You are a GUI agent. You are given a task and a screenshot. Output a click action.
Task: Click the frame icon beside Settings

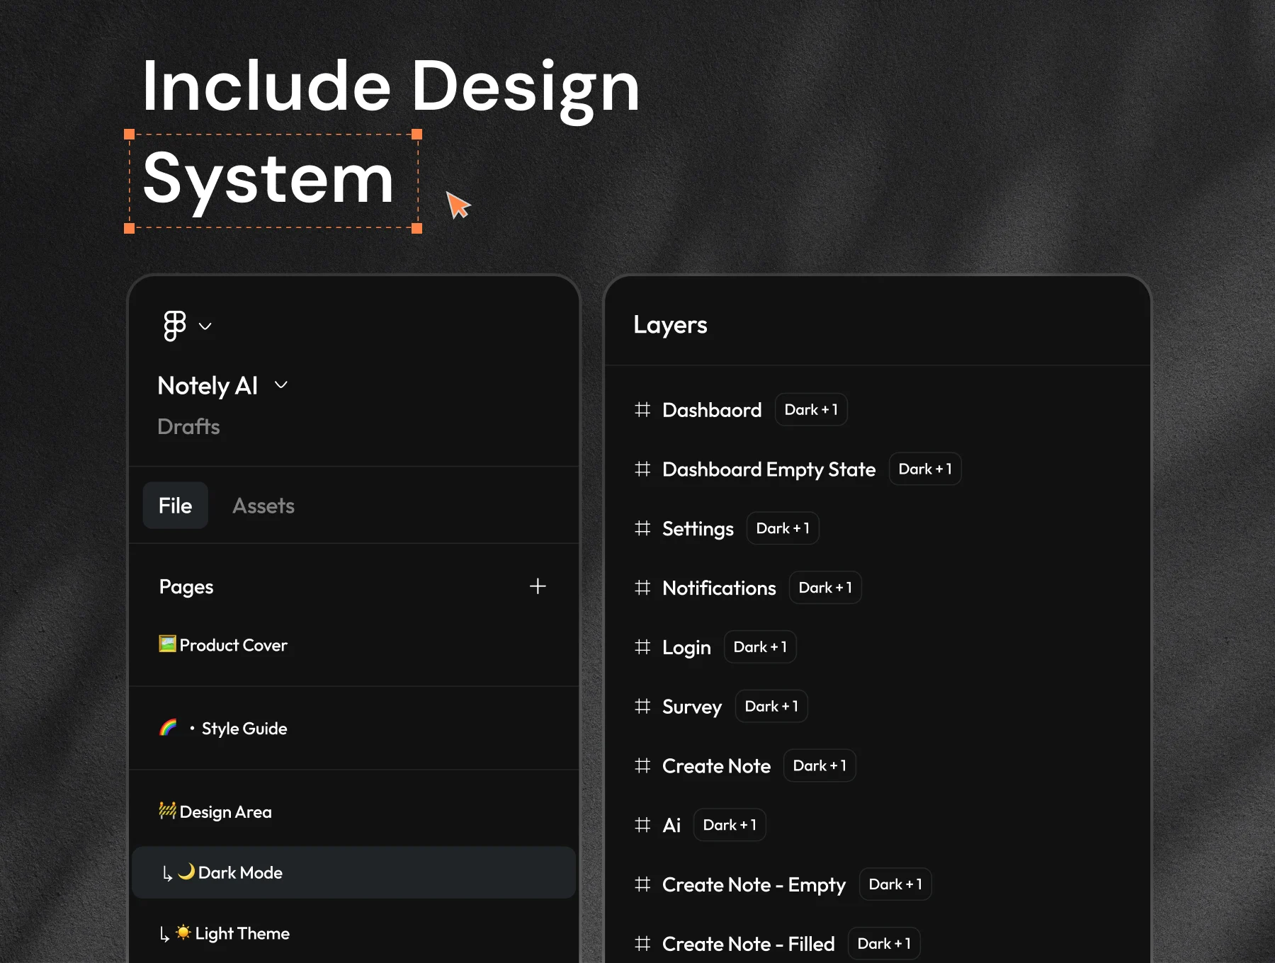tap(642, 528)
